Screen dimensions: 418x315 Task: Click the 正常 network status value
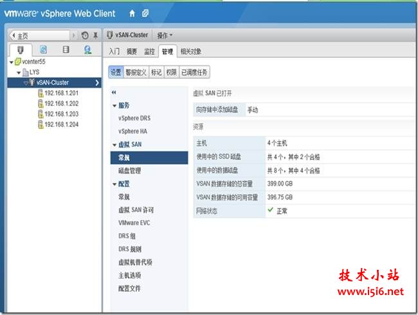[282, 211]
